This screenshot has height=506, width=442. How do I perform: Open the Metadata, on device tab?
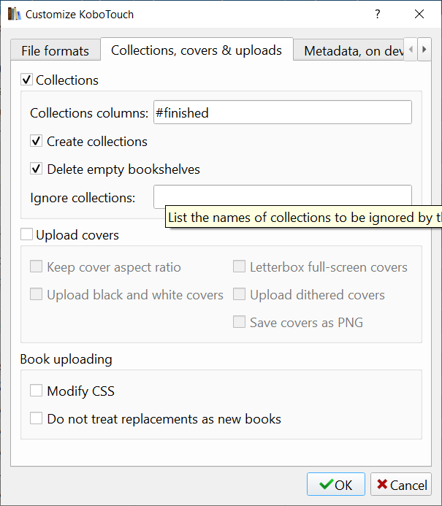[353, 50]
